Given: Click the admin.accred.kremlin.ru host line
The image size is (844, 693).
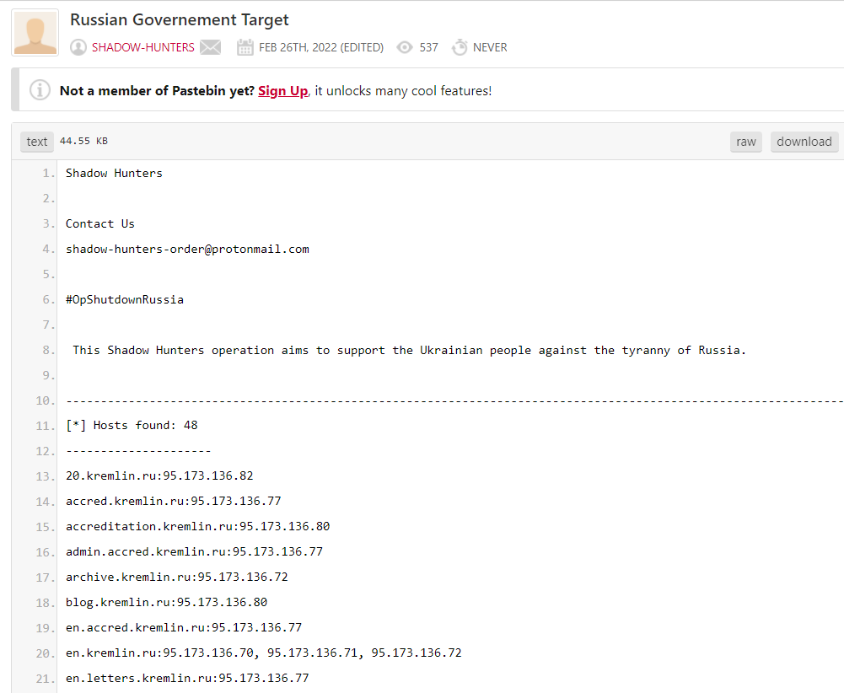Looking at the screenshot, I should coord(194,552).
